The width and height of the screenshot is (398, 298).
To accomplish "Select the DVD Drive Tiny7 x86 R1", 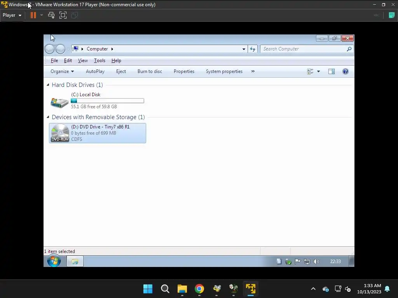I will [x=98, y=133].
